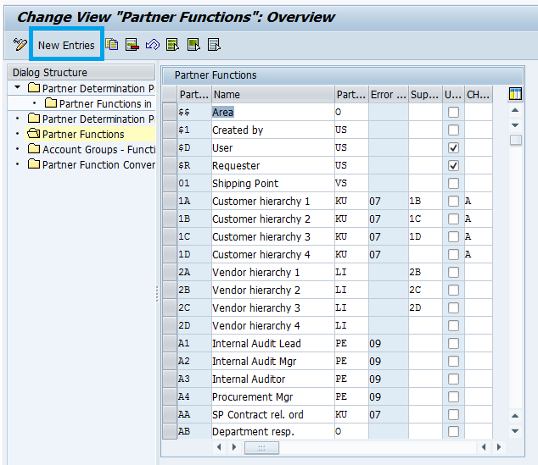This screenshot has height=465, width=538.
Task: Click the Delete row icon in toolbar
Action: (x=132, y=45)
